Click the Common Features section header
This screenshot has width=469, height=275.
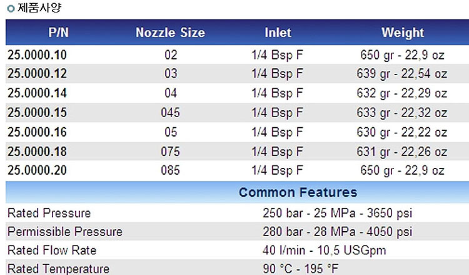point(298,192)
